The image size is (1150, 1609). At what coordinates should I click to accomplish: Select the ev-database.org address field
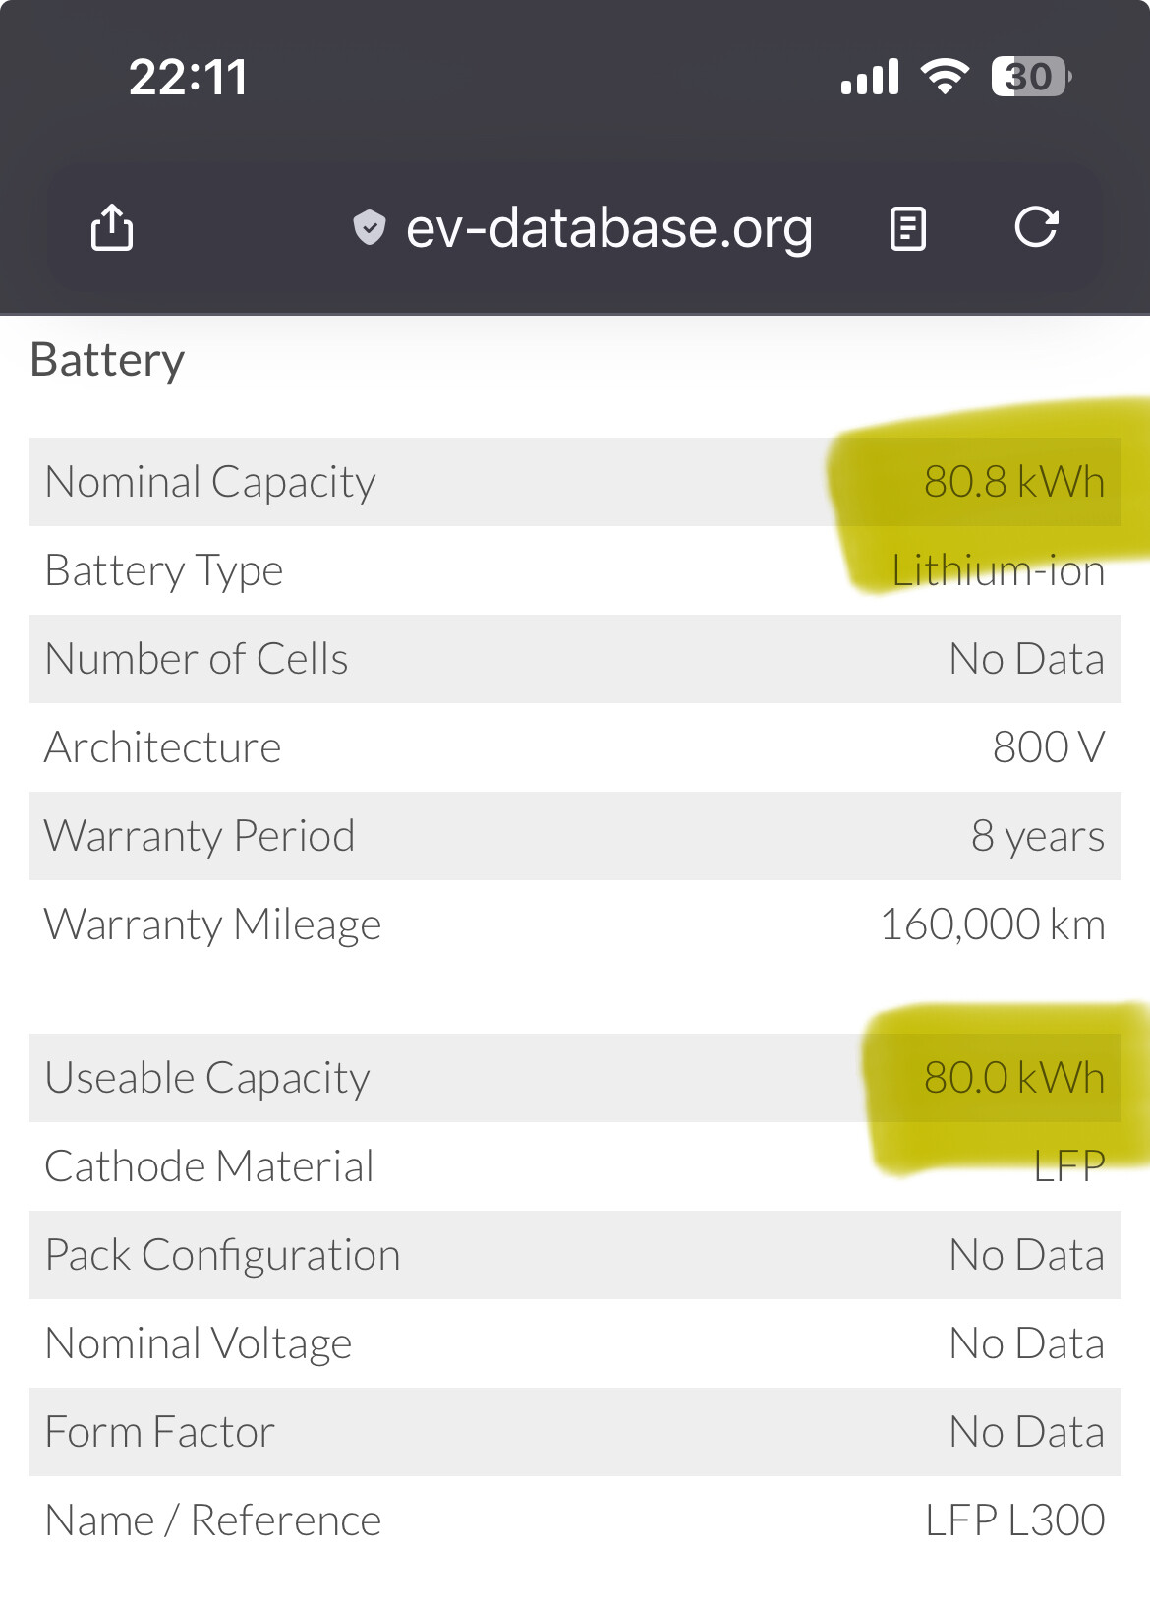[x=608, y=228]
